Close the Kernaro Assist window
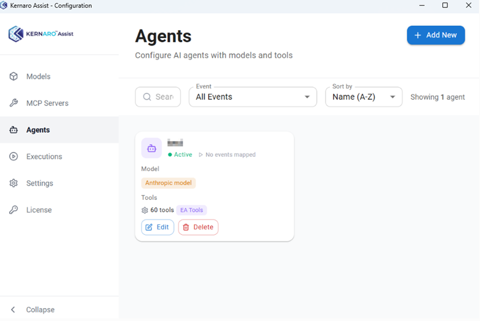The width and height of the screenshot is (480, 321). click(x=469, y=6)
